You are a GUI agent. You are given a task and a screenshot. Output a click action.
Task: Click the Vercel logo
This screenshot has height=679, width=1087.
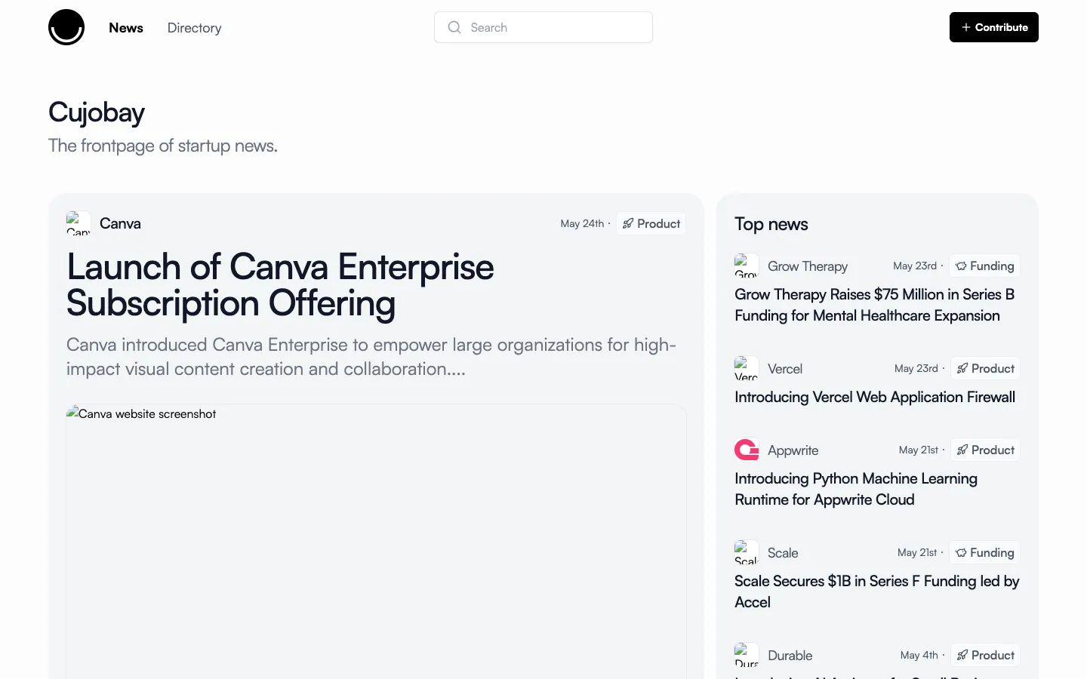click(747, 368)
